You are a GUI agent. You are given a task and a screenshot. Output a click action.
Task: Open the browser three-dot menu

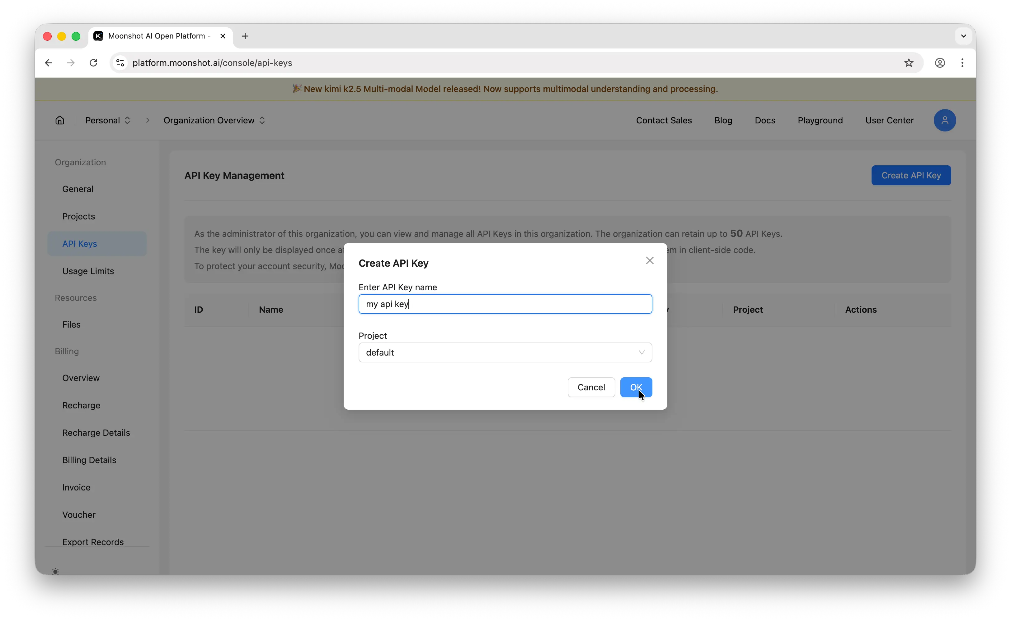(x=962, y=62)
